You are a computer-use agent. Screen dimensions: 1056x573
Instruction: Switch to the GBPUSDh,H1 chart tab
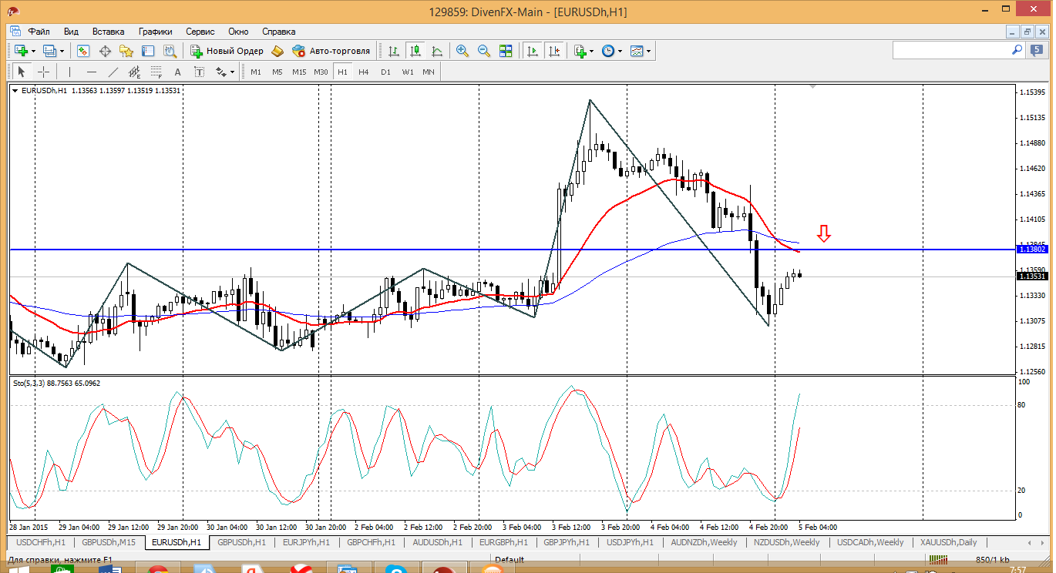tap(240, 542)
